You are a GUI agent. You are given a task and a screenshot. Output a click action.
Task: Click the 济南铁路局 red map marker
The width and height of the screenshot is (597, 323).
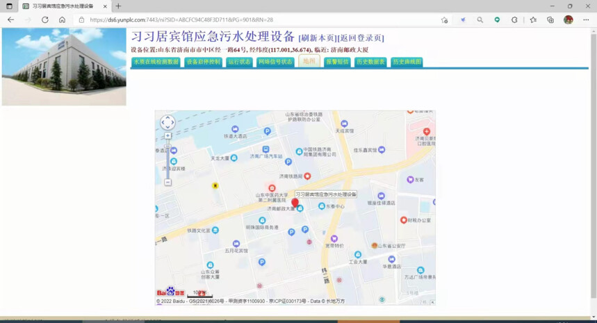pos(307,176)
